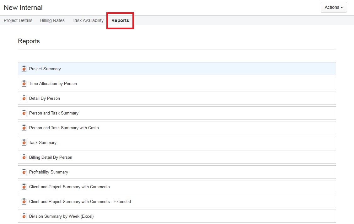This screenshot has height=224, width=354.
Task: Open the Client and Project Summary with Comments report
Action: coord(69,187)
